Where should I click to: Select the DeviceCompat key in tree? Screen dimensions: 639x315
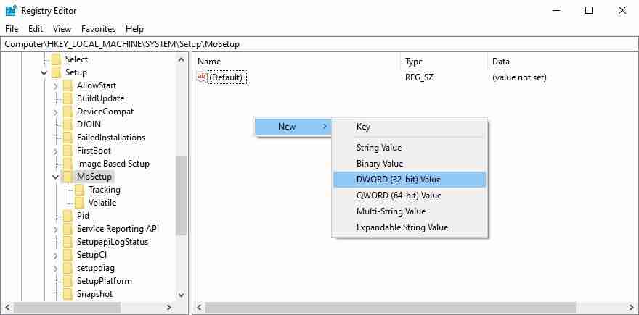coord(105,112)
